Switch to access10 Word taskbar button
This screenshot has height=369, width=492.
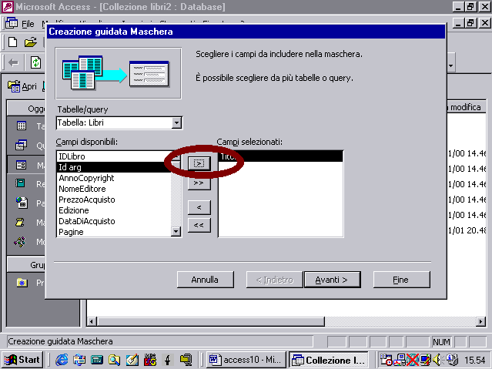tap(246, 360)
